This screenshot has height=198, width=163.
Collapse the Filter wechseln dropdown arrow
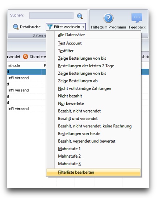(x=83, y=27)
